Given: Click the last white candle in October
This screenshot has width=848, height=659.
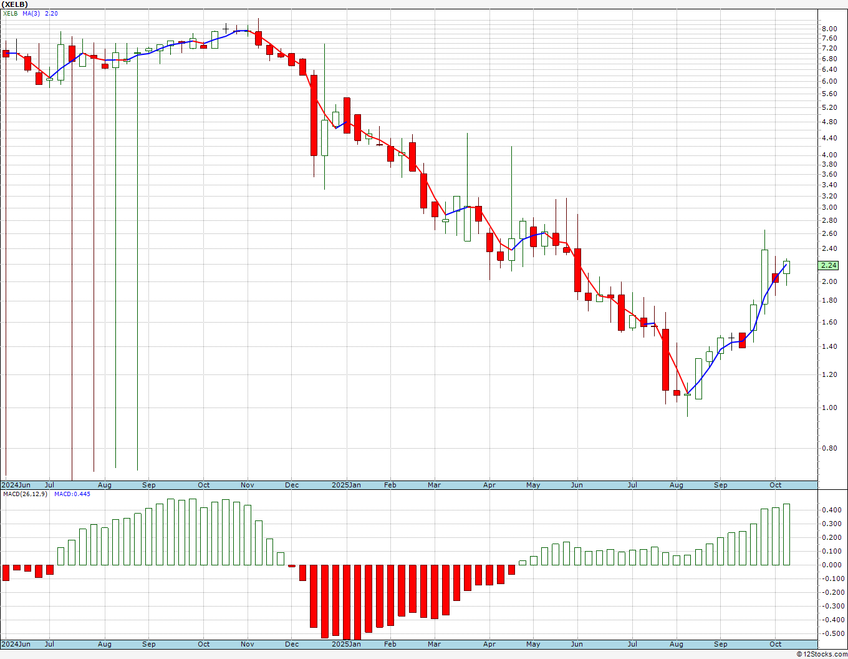Looking at the screenshot, I should coord(786,267).
